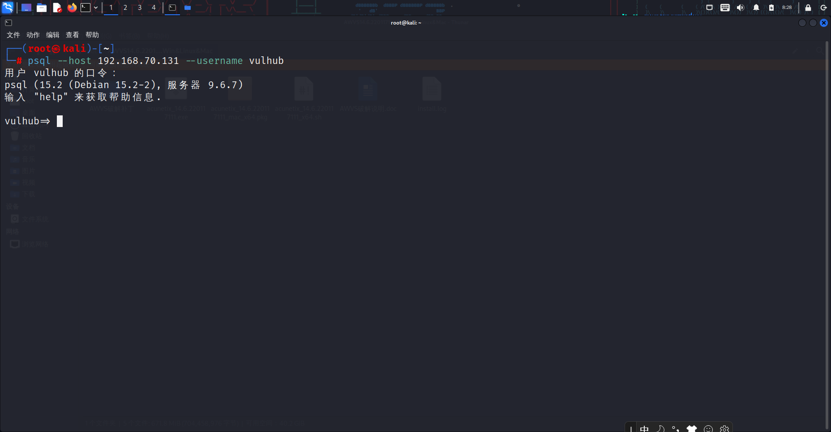Viewport: 831px width, 432px height.
Task: Lock the screen with padlock icon
Action: pos(808,8)
